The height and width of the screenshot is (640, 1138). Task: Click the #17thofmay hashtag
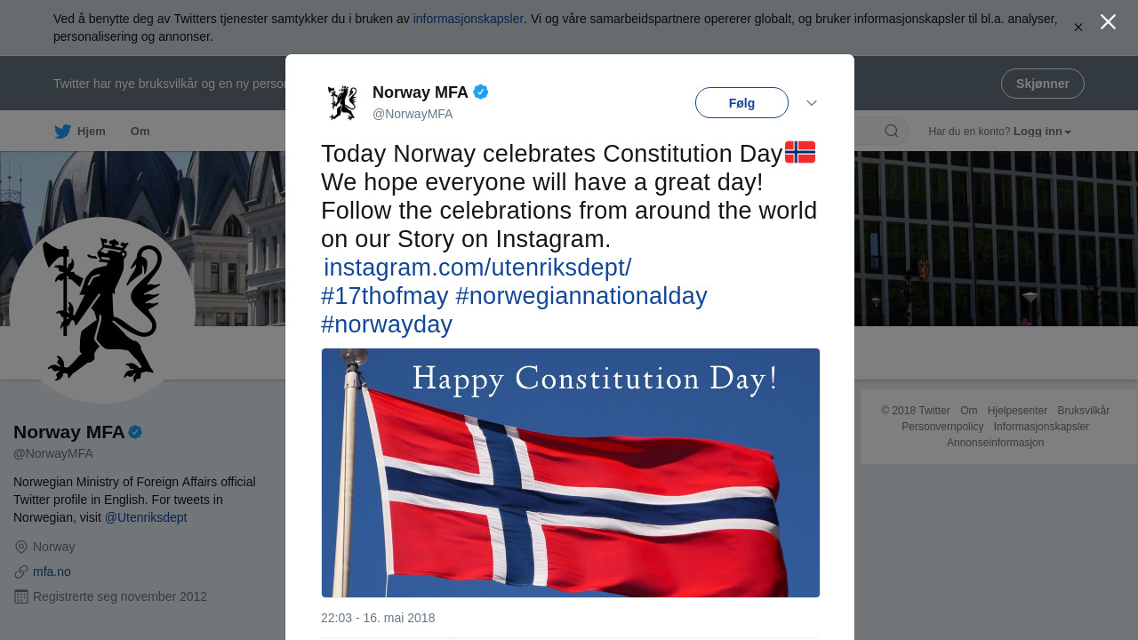pyautogui.click(x=384, y=296)
